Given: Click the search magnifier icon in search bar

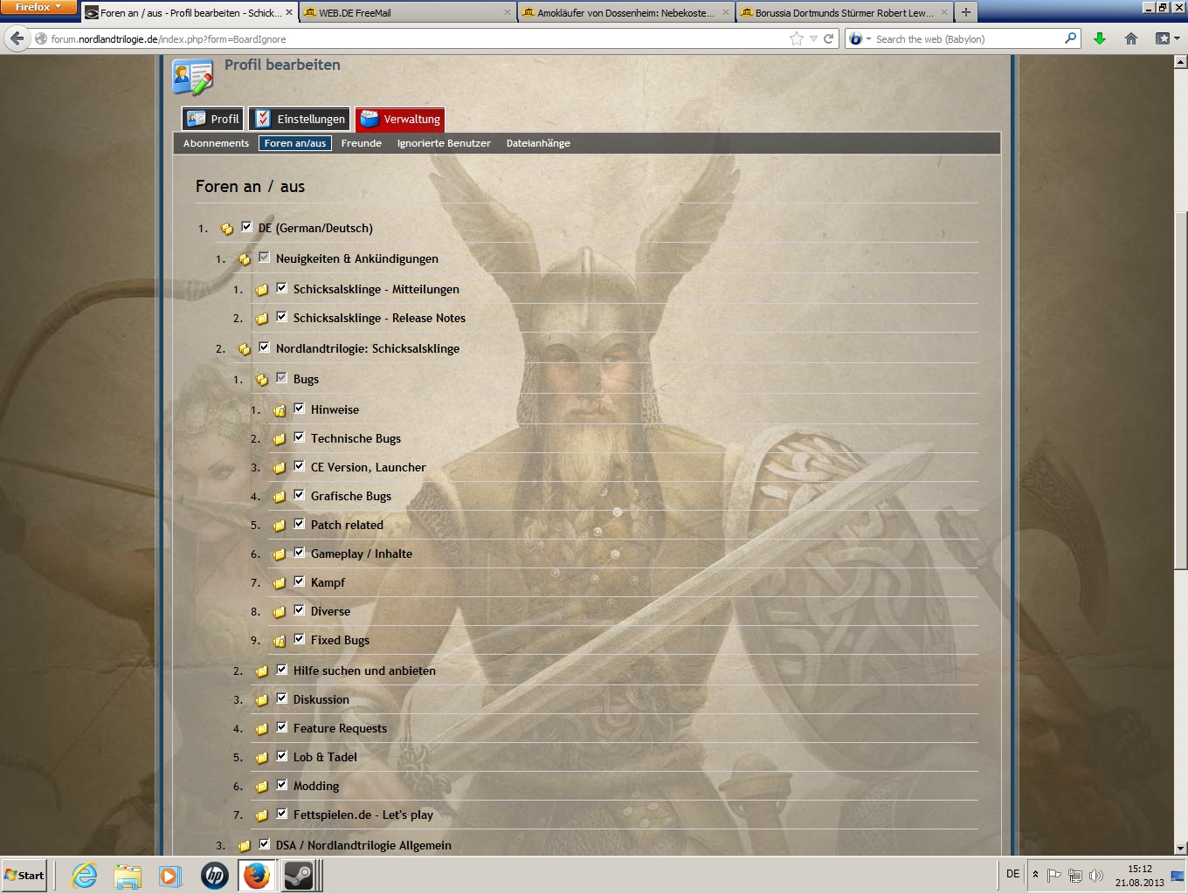Looking at the screenshot, I should coord(1071,38).
